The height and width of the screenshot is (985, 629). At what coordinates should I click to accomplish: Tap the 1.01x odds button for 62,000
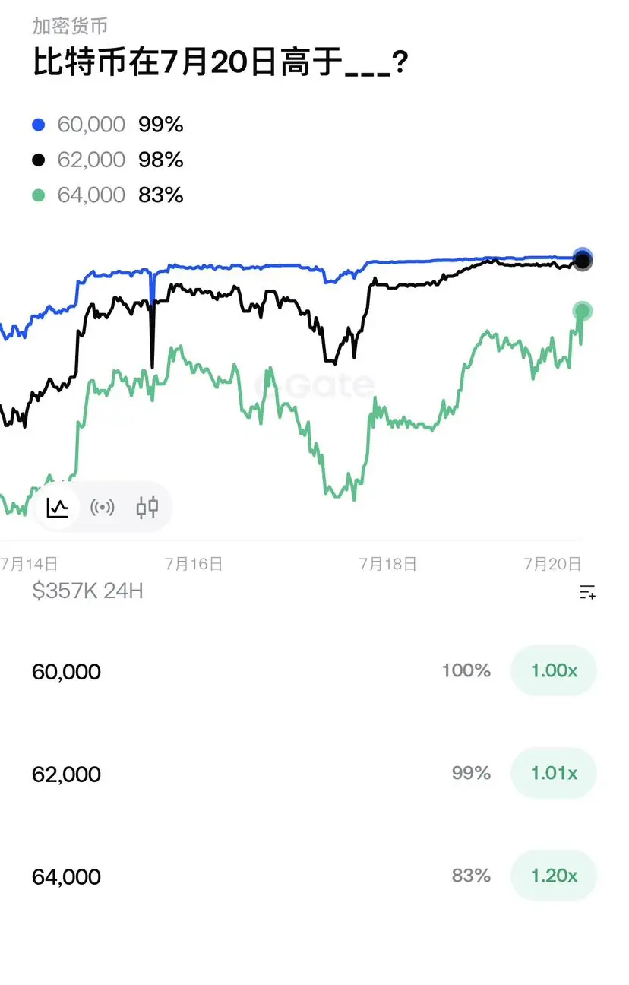[554, 773]
